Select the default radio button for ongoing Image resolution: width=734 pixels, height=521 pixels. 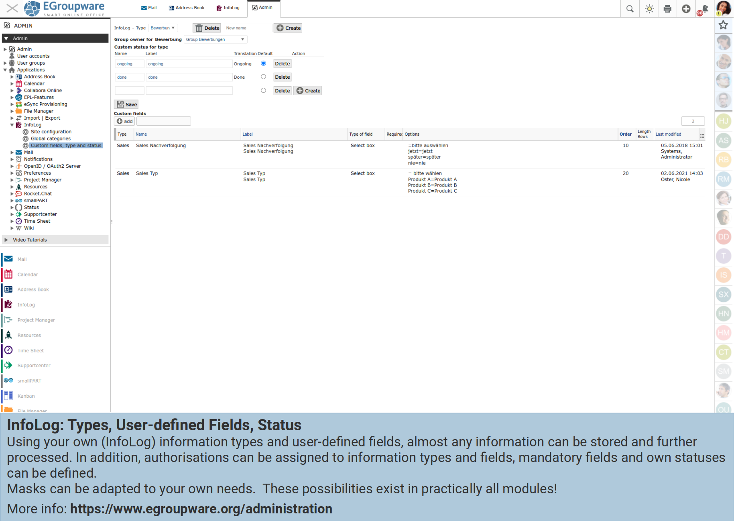tap(263, 63)
